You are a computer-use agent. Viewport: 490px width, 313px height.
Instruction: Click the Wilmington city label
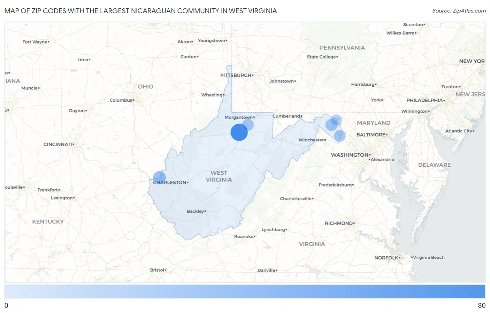[414, 111]
